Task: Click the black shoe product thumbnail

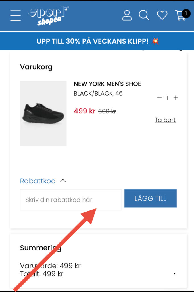Action: coord(43,113)
